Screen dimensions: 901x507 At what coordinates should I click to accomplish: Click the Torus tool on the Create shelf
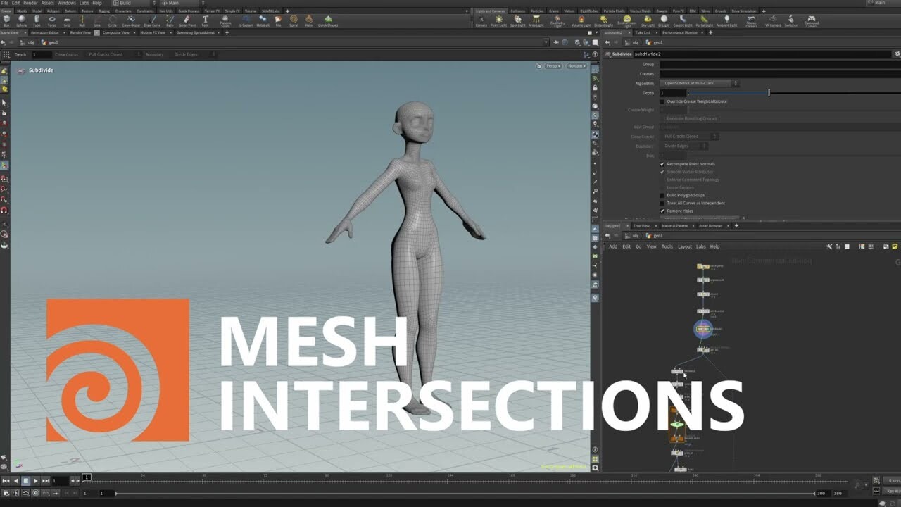51,20
